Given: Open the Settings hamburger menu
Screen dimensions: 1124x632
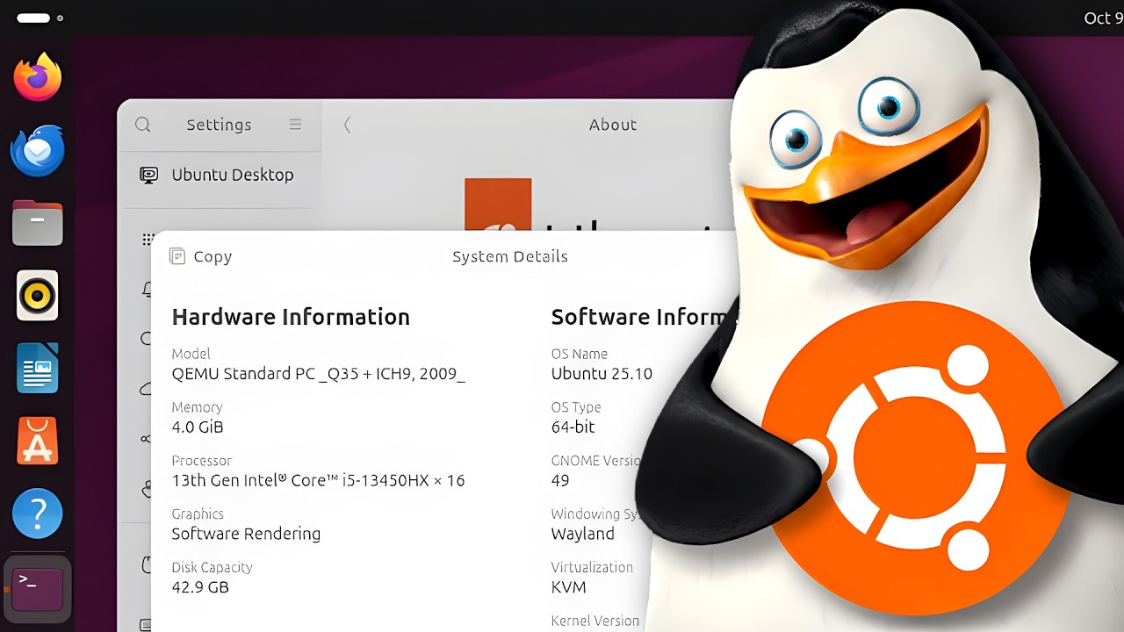Looking at the screenshot, I should coord(296,125).
